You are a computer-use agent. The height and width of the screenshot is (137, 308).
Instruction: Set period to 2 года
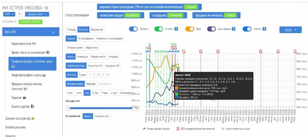[x=95, y=93]
